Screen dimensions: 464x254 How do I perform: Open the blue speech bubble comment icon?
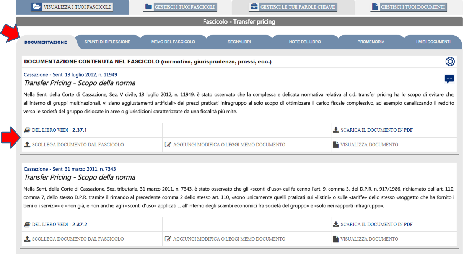point(449,79)
